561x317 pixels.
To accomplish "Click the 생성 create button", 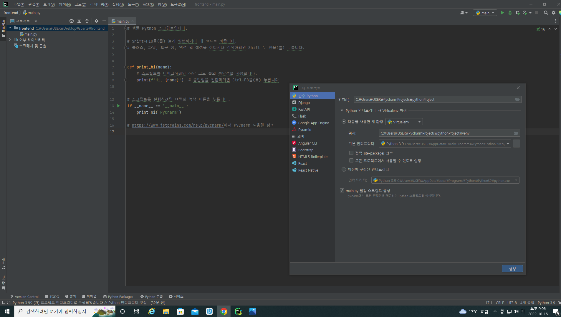I will [512, 269].
